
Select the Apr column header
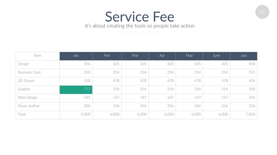pos(162,55)
